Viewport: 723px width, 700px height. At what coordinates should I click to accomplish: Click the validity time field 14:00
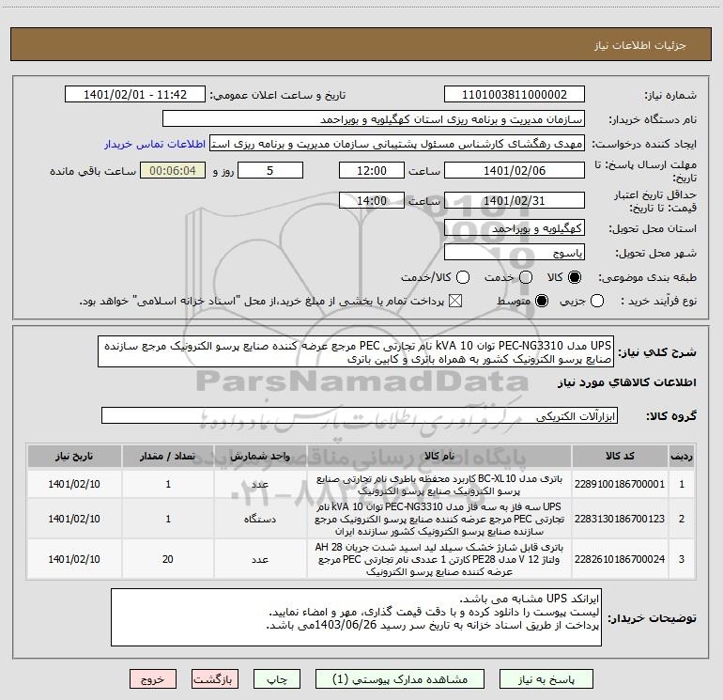[x=372, y=200]
